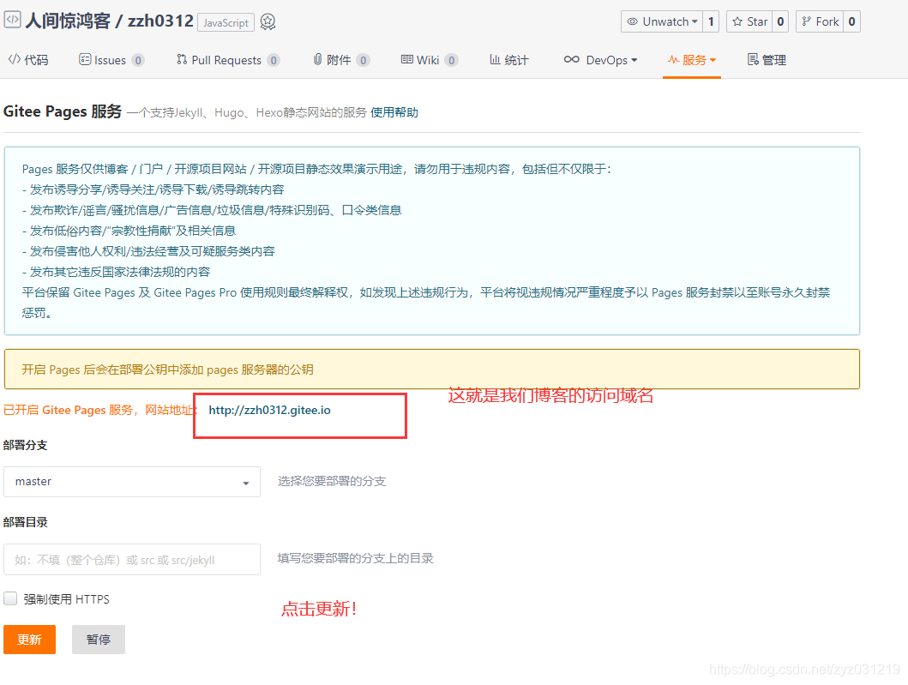
Task: Click the 使用帮助 link
Action: pos(394,112)
